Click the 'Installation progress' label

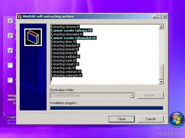click(63, 103)
